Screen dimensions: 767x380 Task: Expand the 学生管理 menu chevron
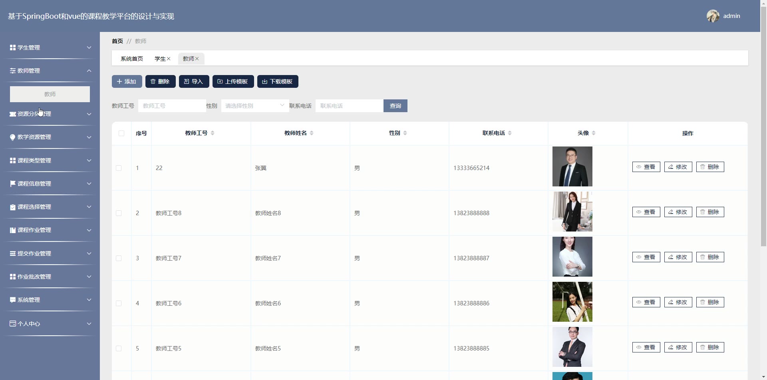(x=89, y=47)
